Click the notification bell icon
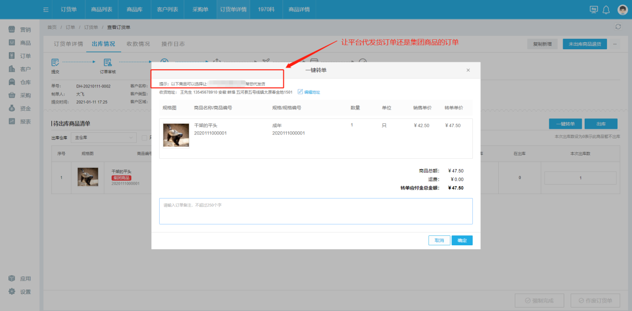Screen dimensions: 632x311 tap(606, 9)
